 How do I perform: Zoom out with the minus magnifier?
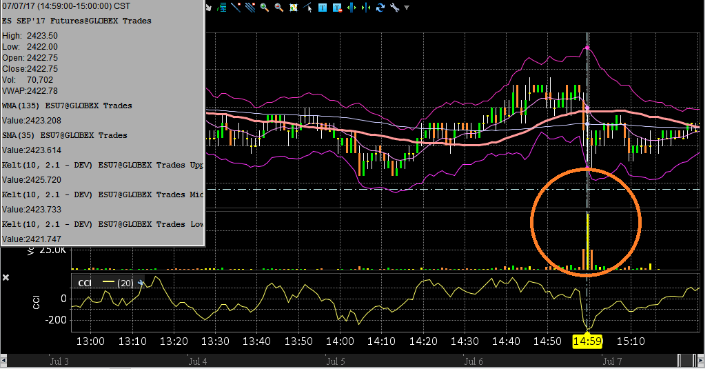point(279,8)
